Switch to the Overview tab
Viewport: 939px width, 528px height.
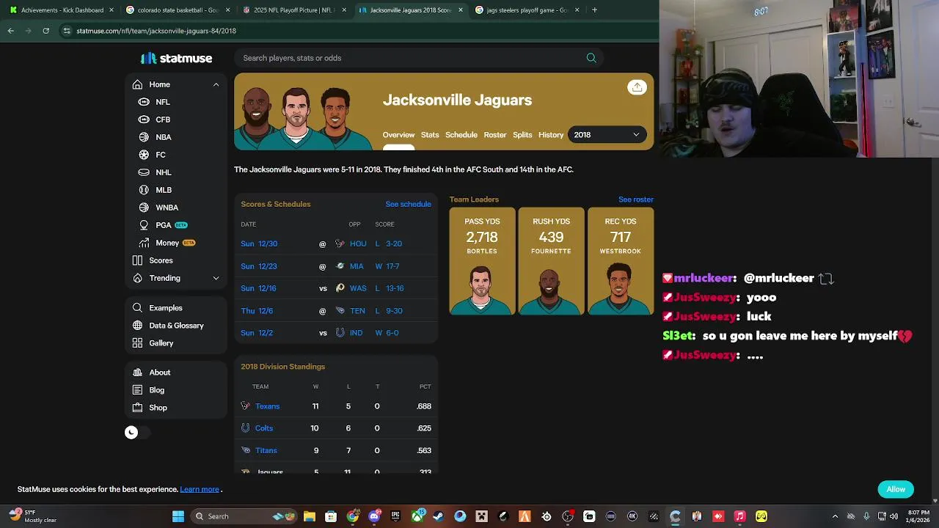tap(398, 135)
